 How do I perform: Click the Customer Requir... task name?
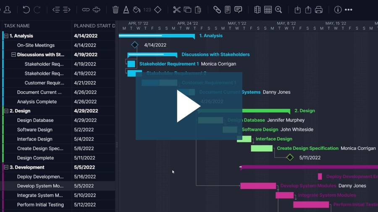click(45, 83)
